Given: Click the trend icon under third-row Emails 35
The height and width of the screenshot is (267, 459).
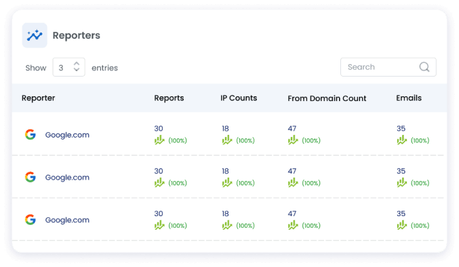Looking at the screenshot, I should [402, 225].
